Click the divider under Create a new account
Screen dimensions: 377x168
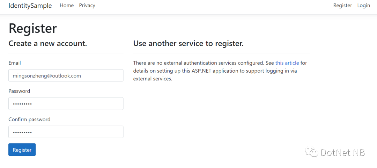tap(66, 53)
